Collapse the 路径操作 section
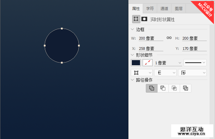This screenshot has height=139, width=215. (133, 80)
